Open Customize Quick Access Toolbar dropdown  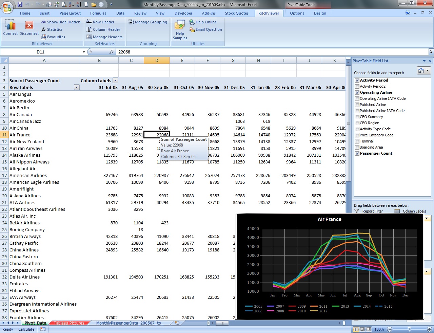[x=111, y=4]
